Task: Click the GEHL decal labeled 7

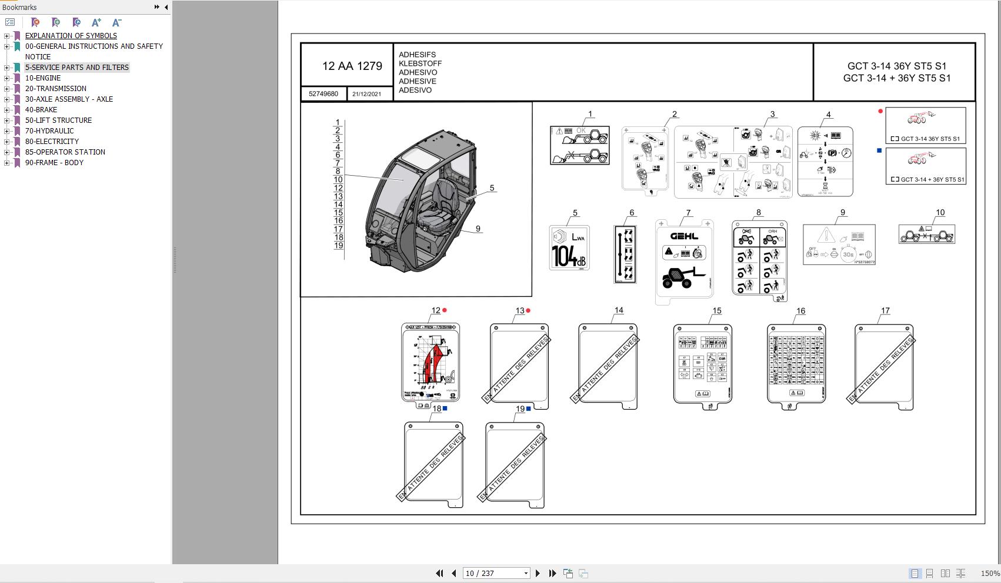Action: (x=685, y=263)
